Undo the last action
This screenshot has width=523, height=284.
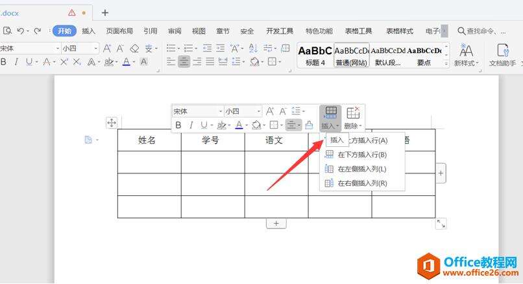tap(21, 31)
